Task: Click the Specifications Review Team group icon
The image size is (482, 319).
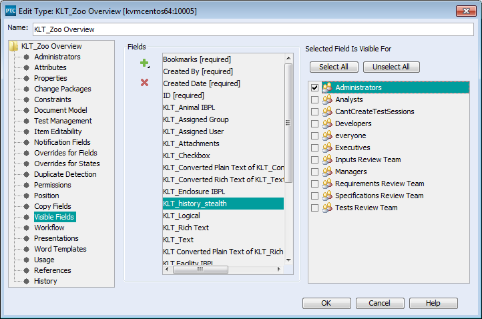Action: coord(327,195)
